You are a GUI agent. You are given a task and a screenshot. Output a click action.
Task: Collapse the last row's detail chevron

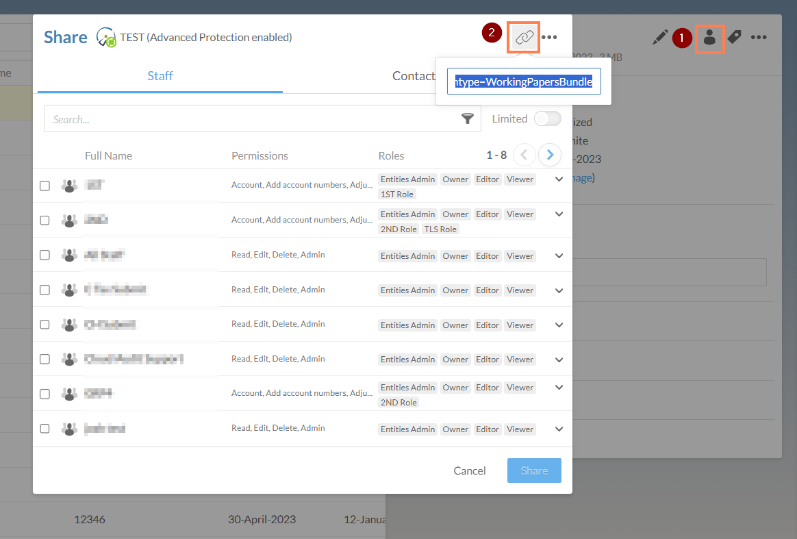click(x=559, y=428)
